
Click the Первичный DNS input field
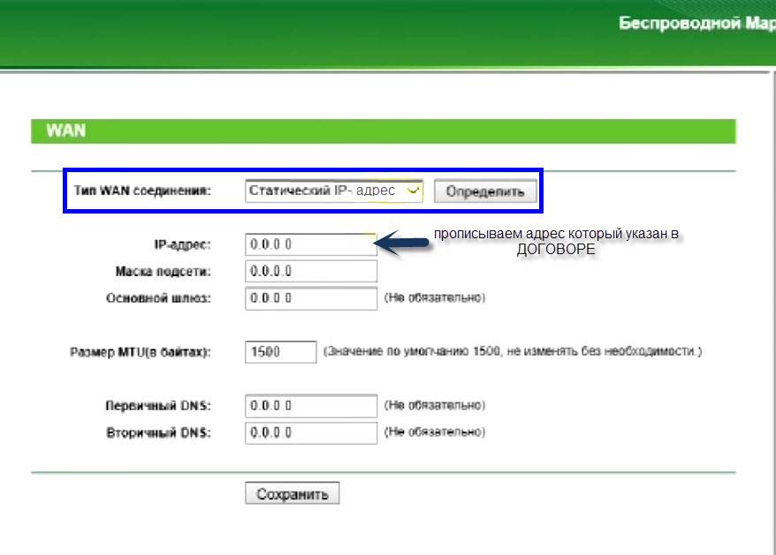click(x=310, y=406)
